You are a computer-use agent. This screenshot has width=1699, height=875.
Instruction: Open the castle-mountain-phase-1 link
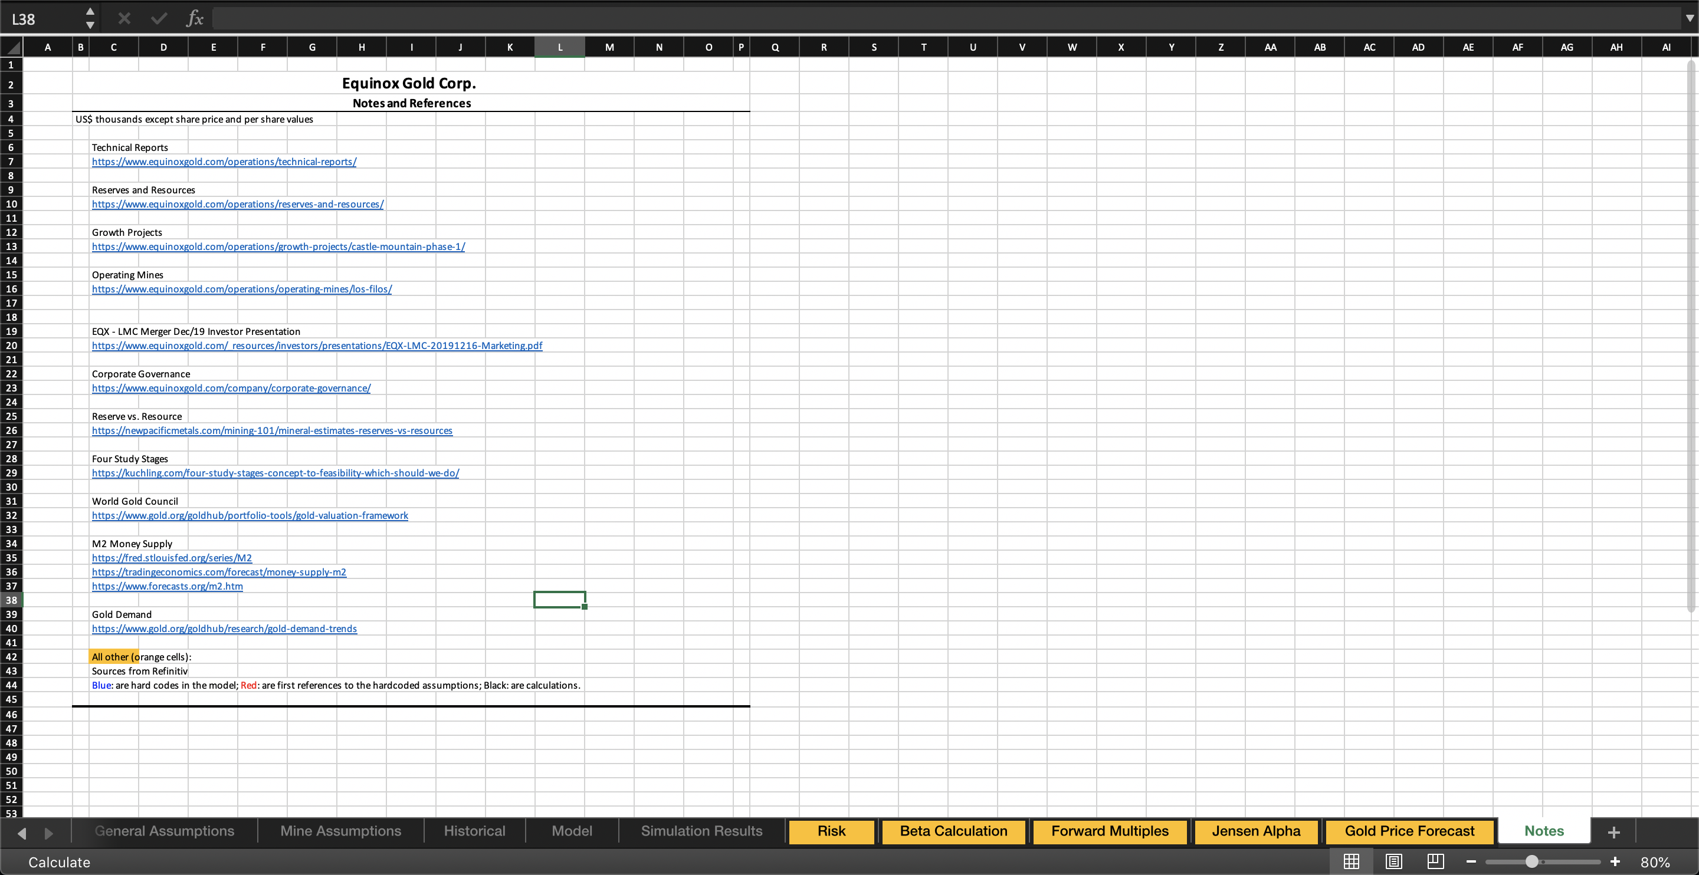coord(278,246)
